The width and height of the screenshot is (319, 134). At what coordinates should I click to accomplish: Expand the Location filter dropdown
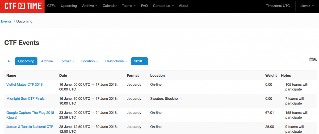coord(90,61)
